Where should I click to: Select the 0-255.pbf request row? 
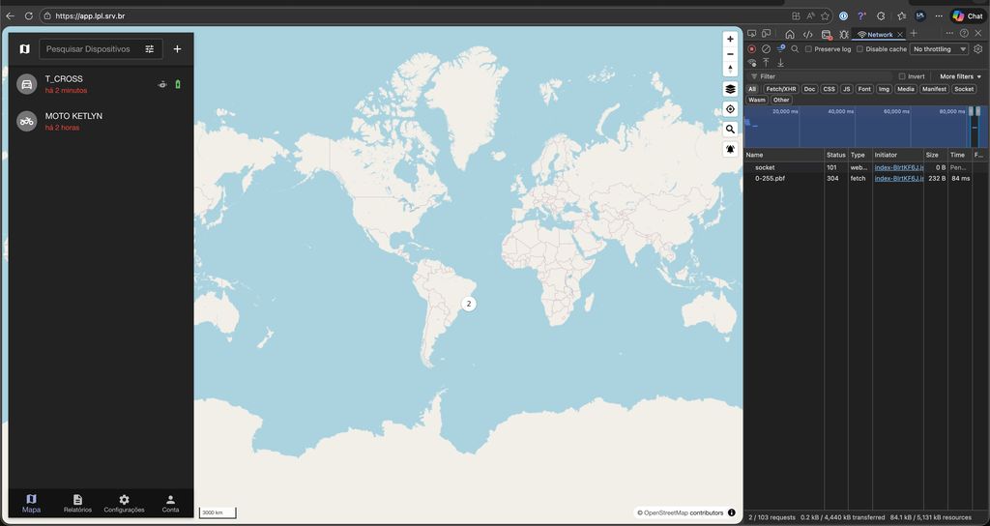click(x=863, y=179)
